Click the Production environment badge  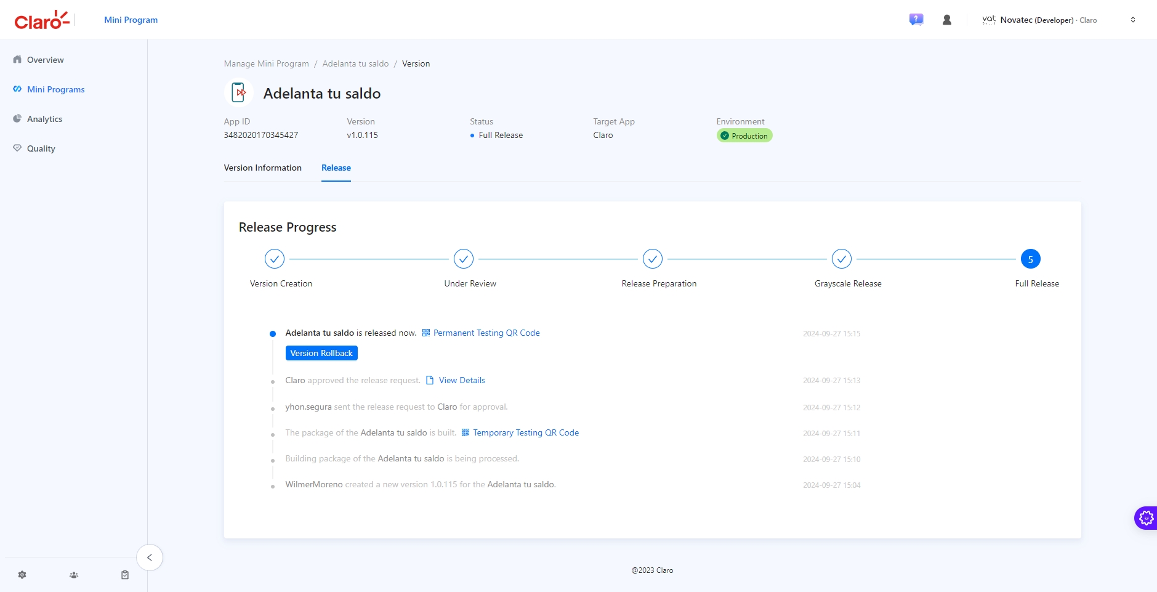point(744,136)
